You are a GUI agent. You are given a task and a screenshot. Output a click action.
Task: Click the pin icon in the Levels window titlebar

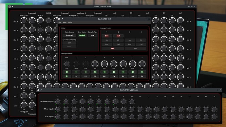point(41,90)
